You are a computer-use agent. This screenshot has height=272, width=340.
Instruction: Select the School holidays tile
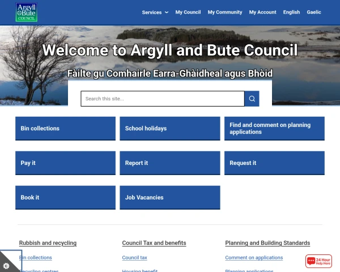point(169,129)
